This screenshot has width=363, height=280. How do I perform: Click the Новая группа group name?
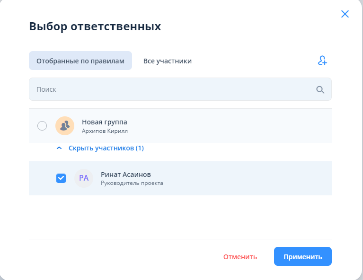(x=105, y=122)
